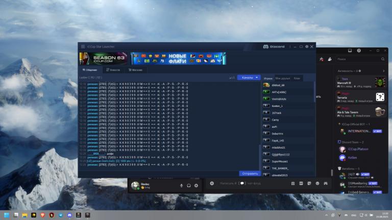392x220 pixels.
Task: Open Telegram from the taskbar
Action: [x=61, y=215]
